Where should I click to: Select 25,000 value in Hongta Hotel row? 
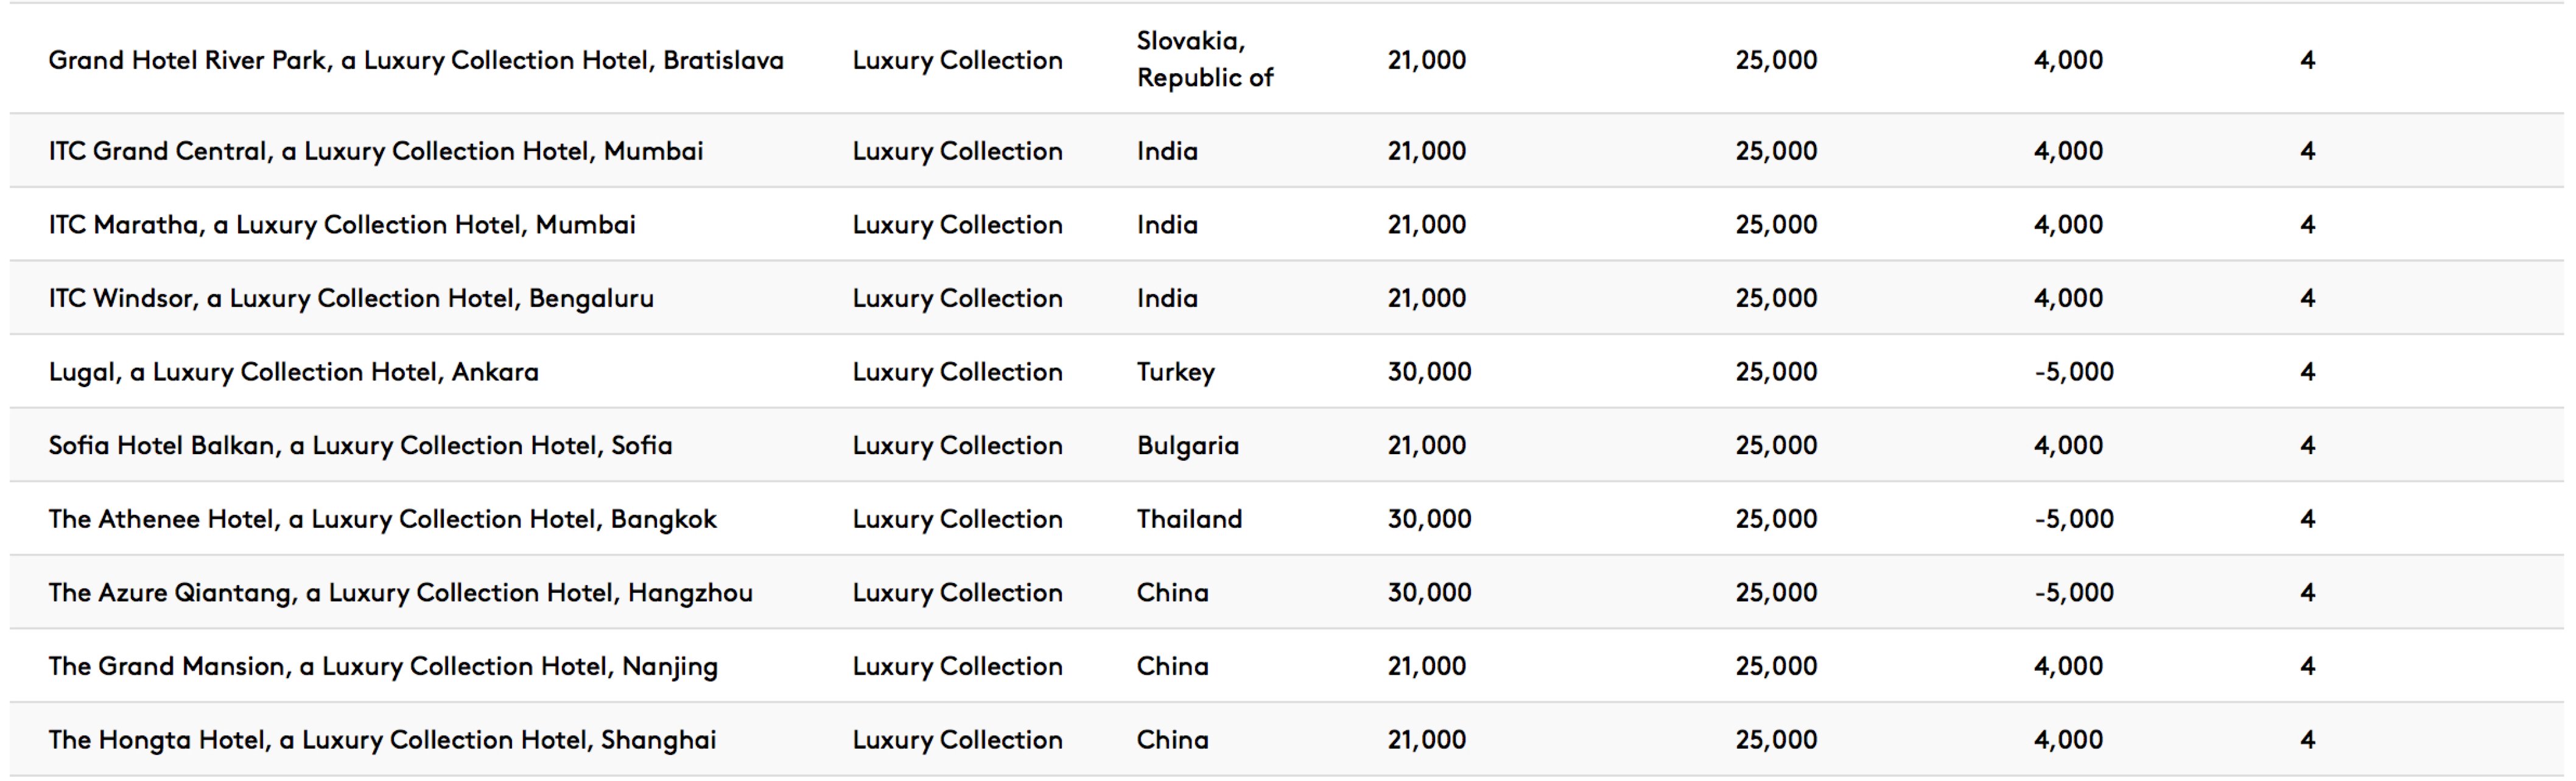1776,740
